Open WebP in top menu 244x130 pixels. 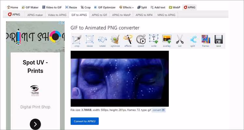pos(175,7)
